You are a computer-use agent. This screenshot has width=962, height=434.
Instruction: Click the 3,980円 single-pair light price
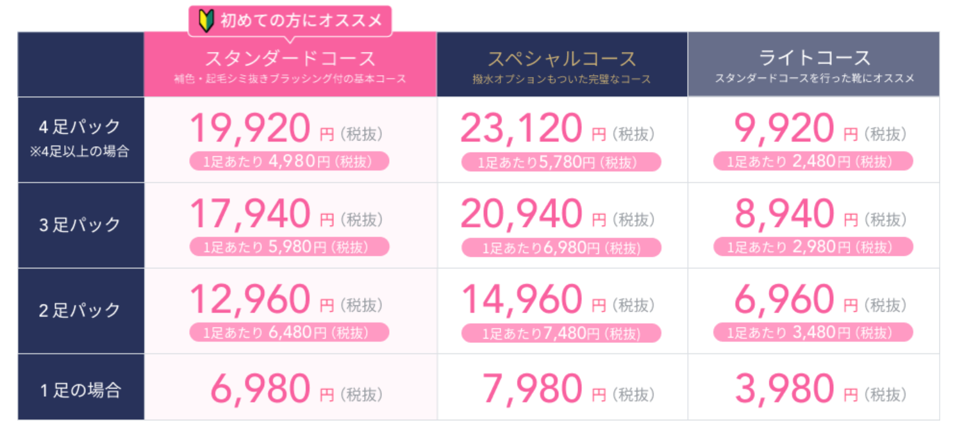[784, 389]
